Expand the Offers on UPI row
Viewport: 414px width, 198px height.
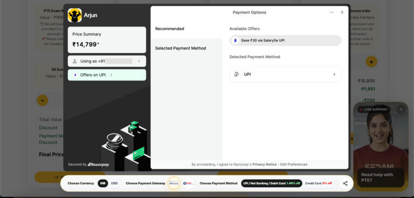tap(107, 75)
